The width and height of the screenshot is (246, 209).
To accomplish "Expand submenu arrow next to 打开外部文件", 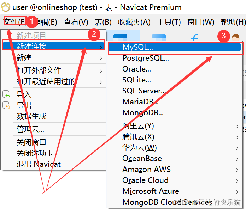I will point(101,71).
